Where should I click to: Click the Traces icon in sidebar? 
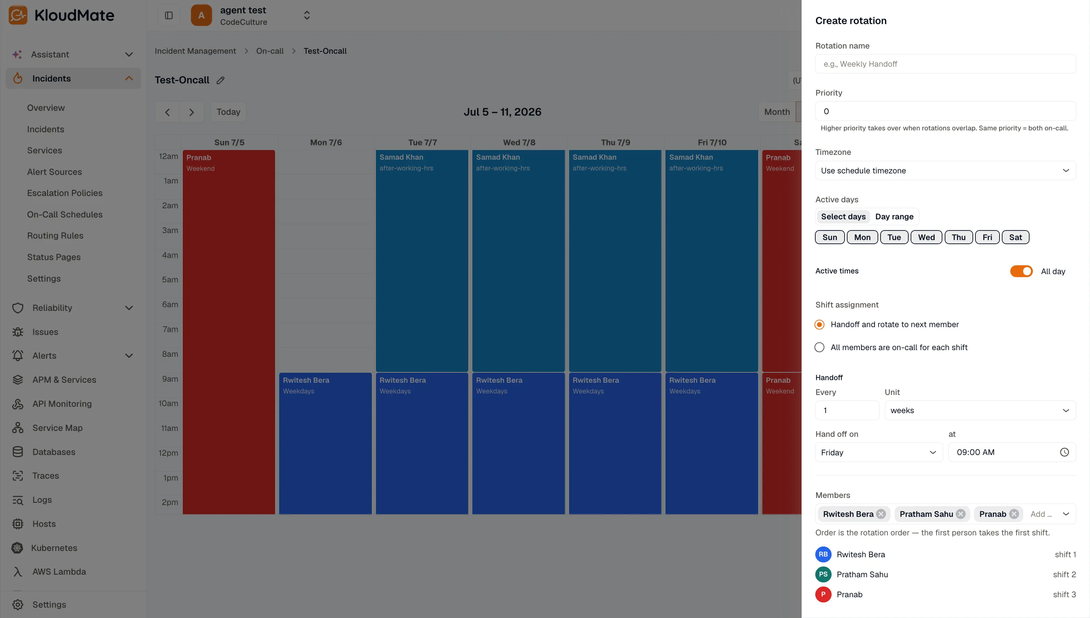17,476
